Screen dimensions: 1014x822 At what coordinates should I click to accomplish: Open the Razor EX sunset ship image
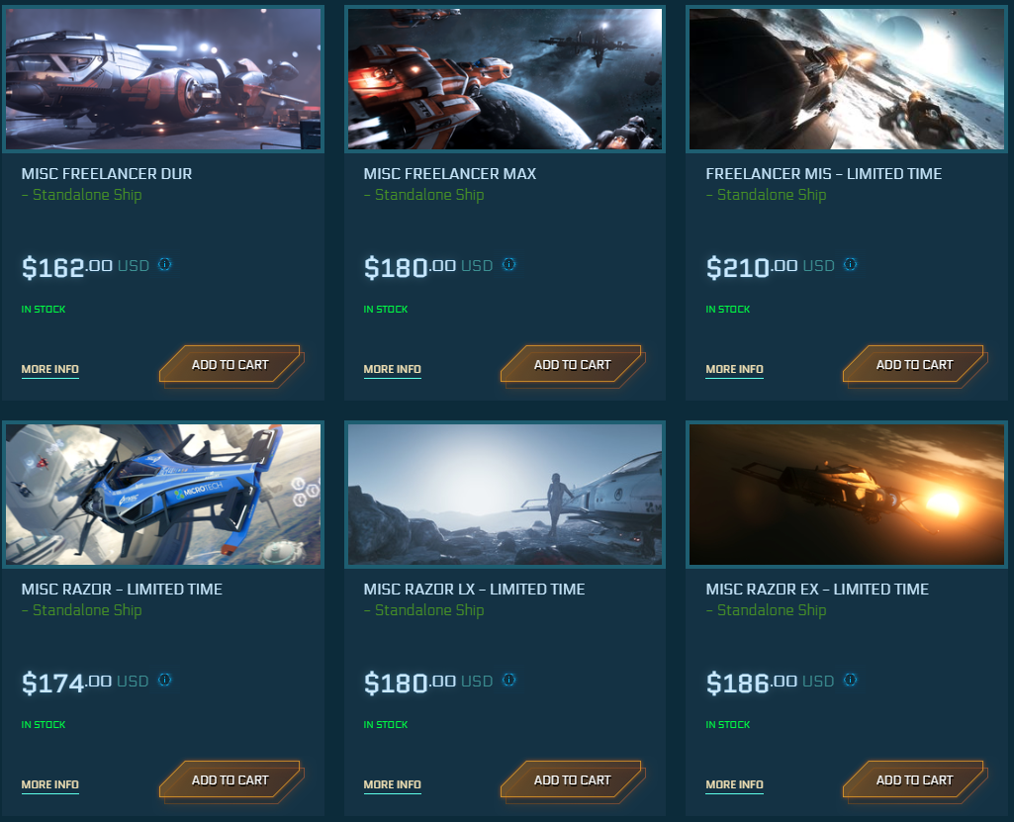(x=847, y=495)
